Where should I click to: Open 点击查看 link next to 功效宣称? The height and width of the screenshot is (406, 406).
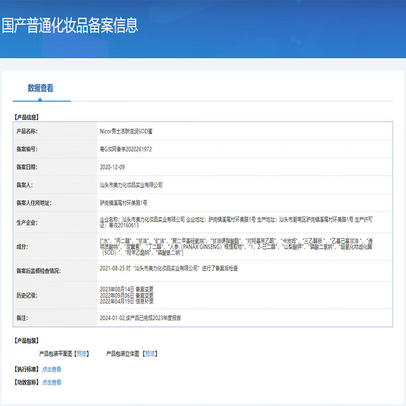tap(52, 382)
